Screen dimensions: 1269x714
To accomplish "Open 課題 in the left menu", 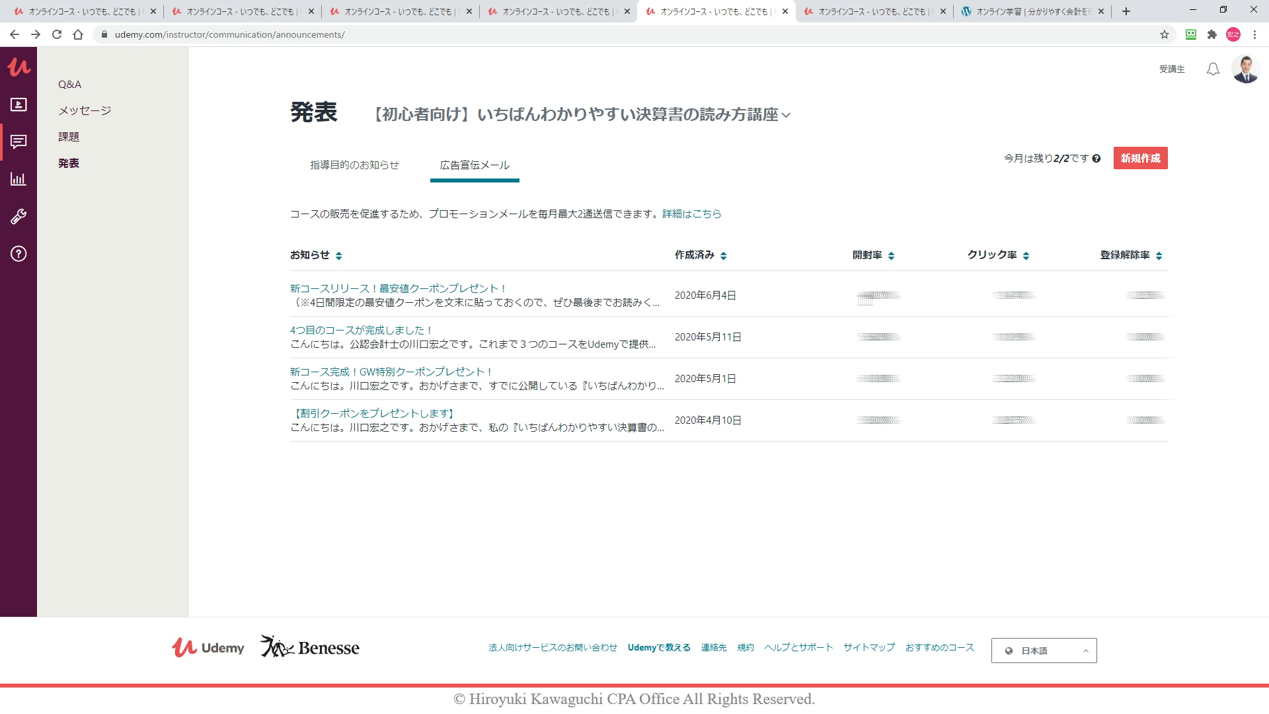I will [x=69, y=137].
